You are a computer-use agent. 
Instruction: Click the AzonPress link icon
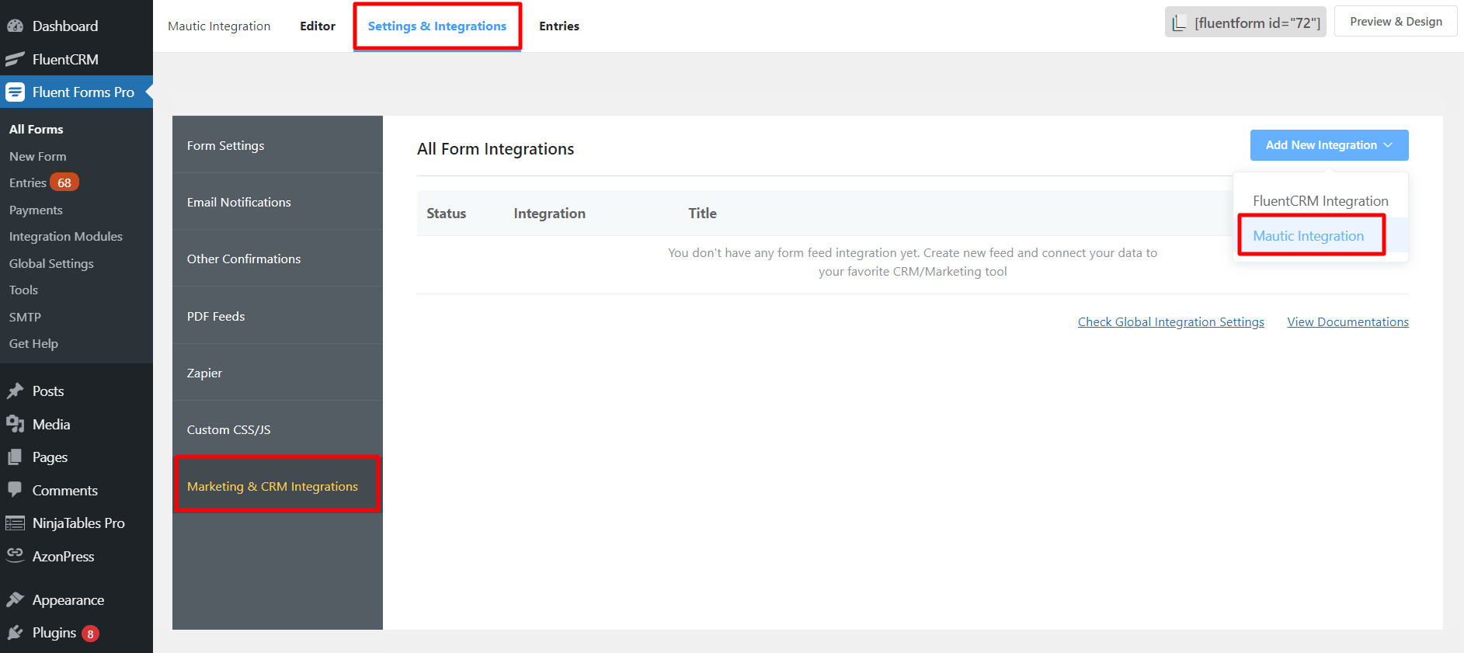click(x=15, y=554)
